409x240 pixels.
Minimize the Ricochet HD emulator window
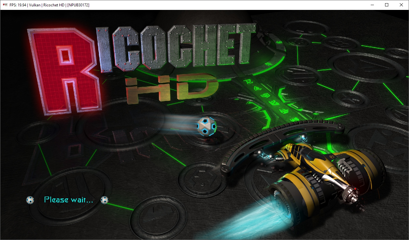[372, 5]
